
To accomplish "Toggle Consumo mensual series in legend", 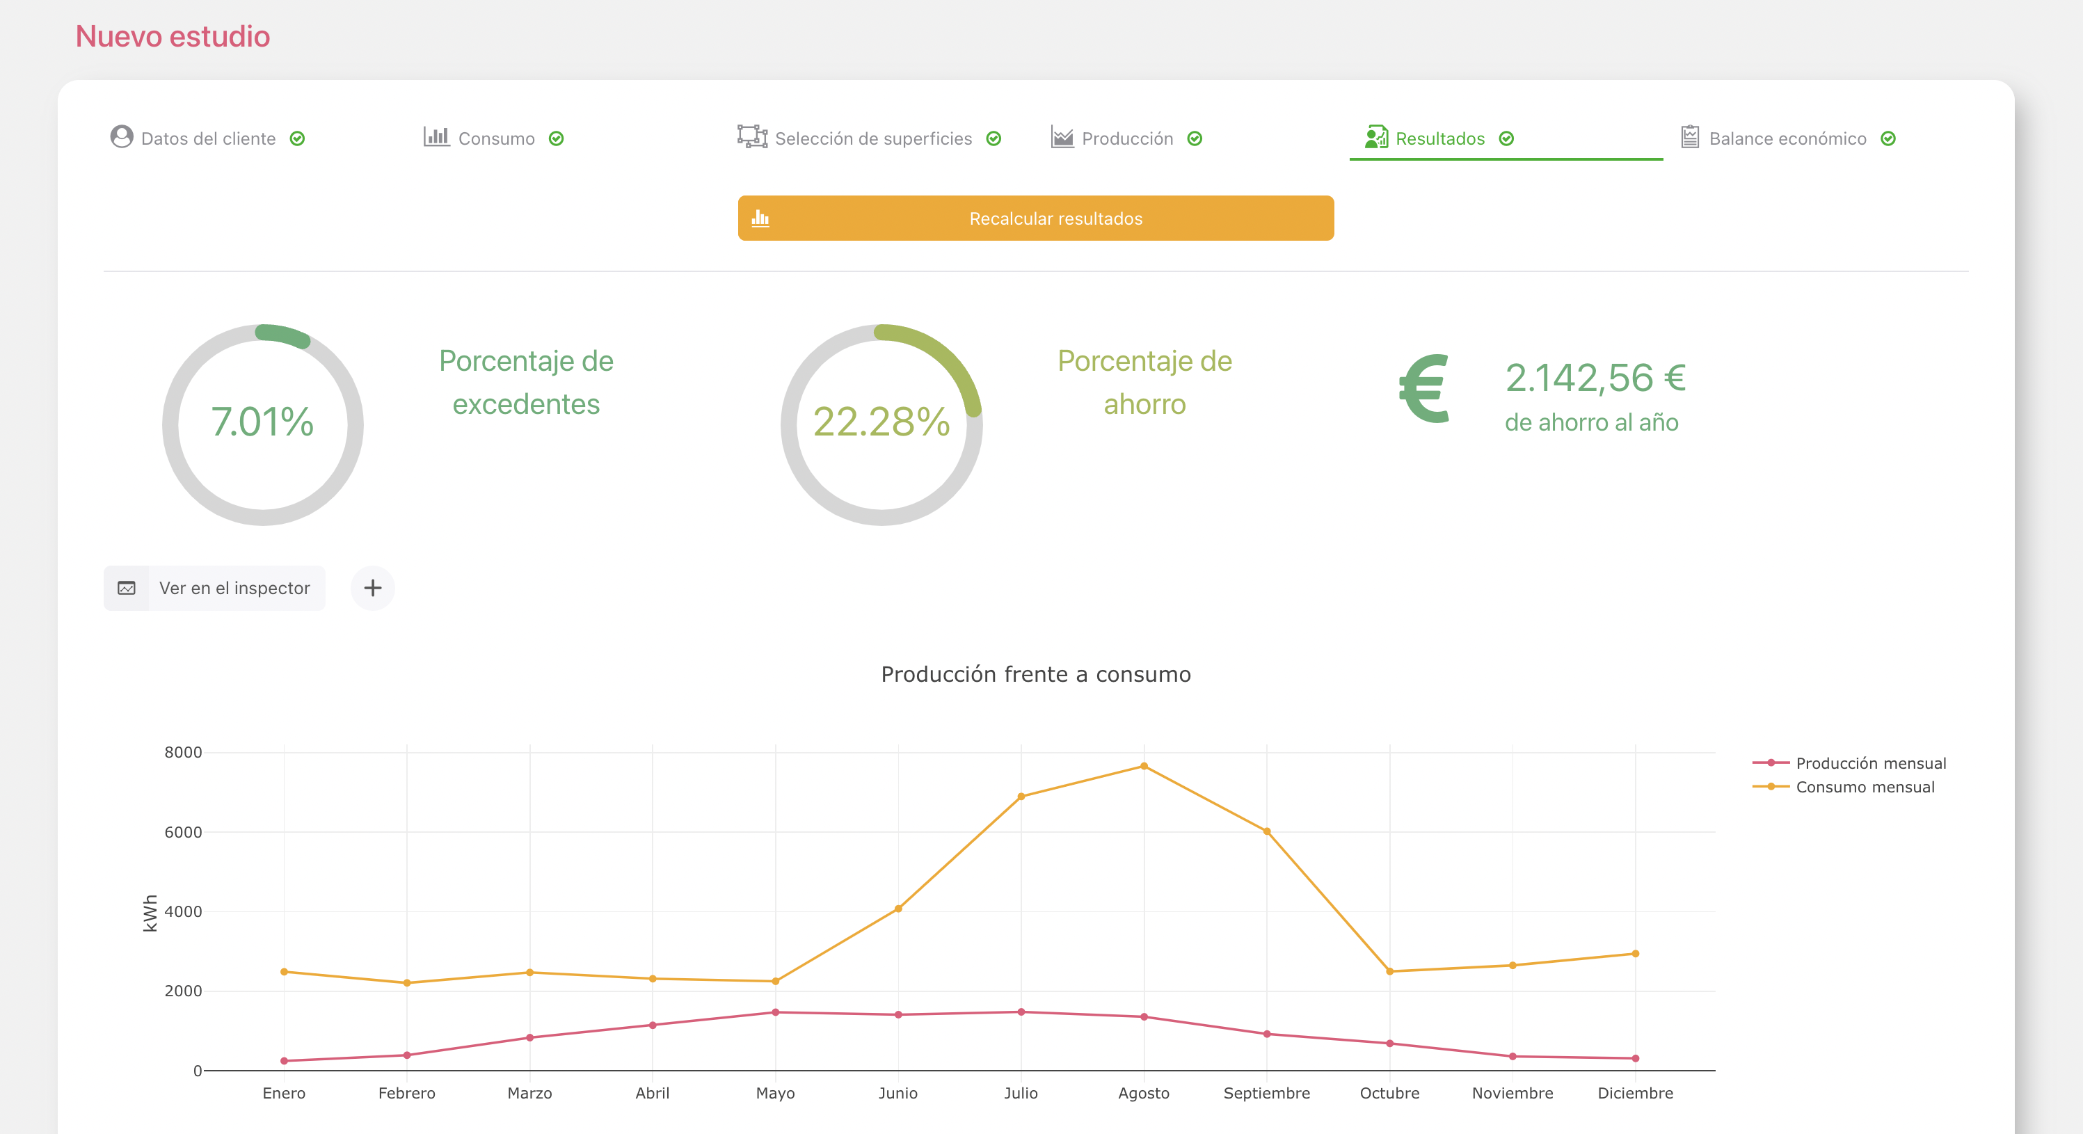I will coord(1865,787).
